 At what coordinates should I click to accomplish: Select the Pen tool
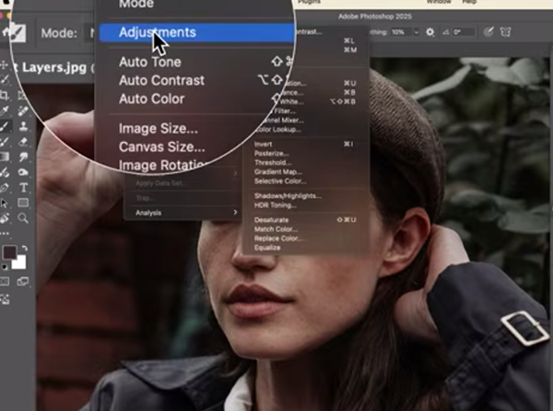coord(5,187)
